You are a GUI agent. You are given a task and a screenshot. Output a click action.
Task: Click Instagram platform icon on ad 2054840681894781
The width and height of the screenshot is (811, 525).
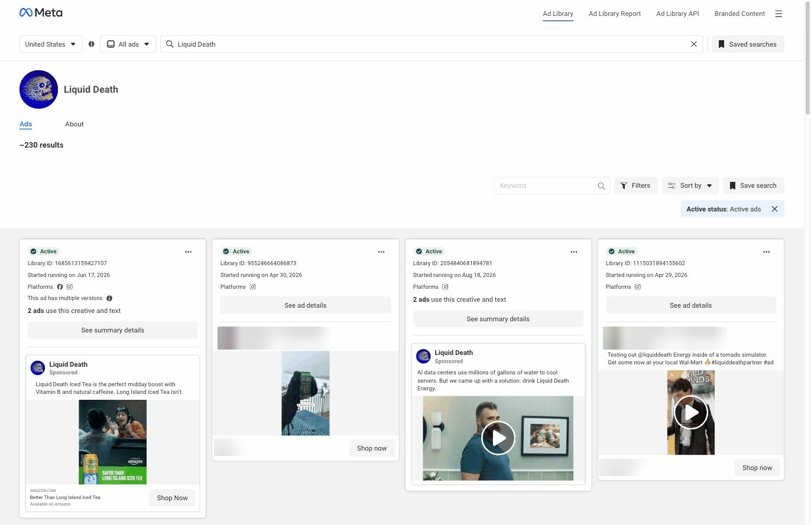[445, 286]
